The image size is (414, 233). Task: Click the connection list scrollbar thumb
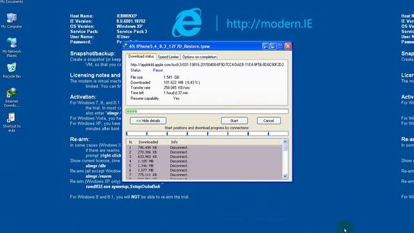285,148
